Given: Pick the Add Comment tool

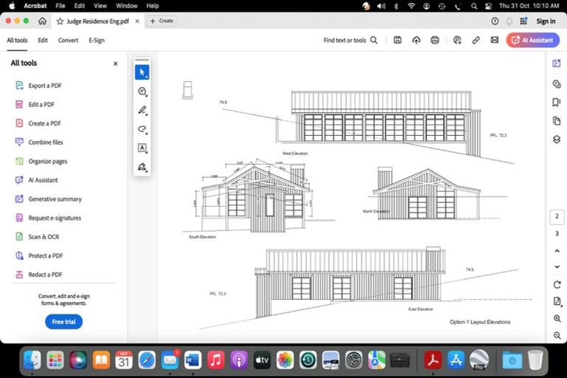Looking at the screenshot, I should click(142, 92).
